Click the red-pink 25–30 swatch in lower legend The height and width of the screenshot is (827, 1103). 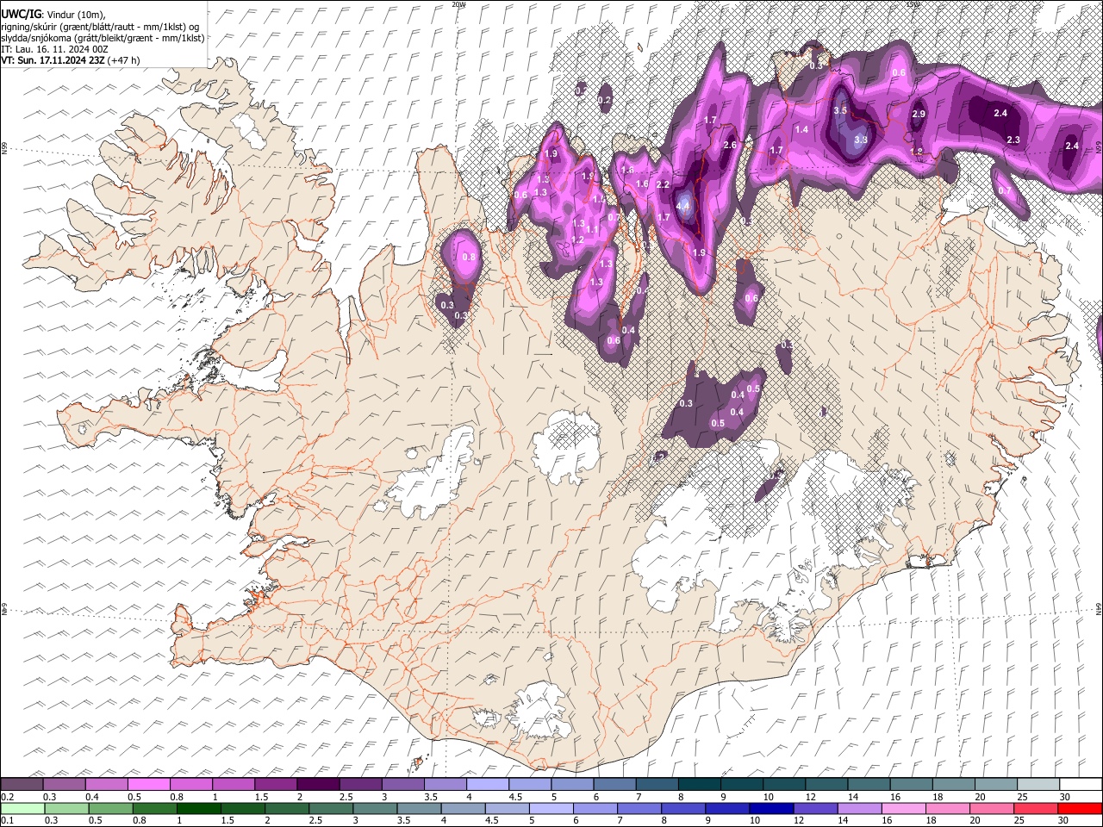[x=1035, y=808]
